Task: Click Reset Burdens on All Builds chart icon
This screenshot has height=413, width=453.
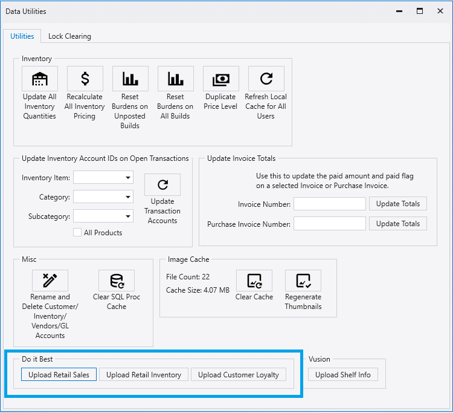Action: click(x=176, y=79)
